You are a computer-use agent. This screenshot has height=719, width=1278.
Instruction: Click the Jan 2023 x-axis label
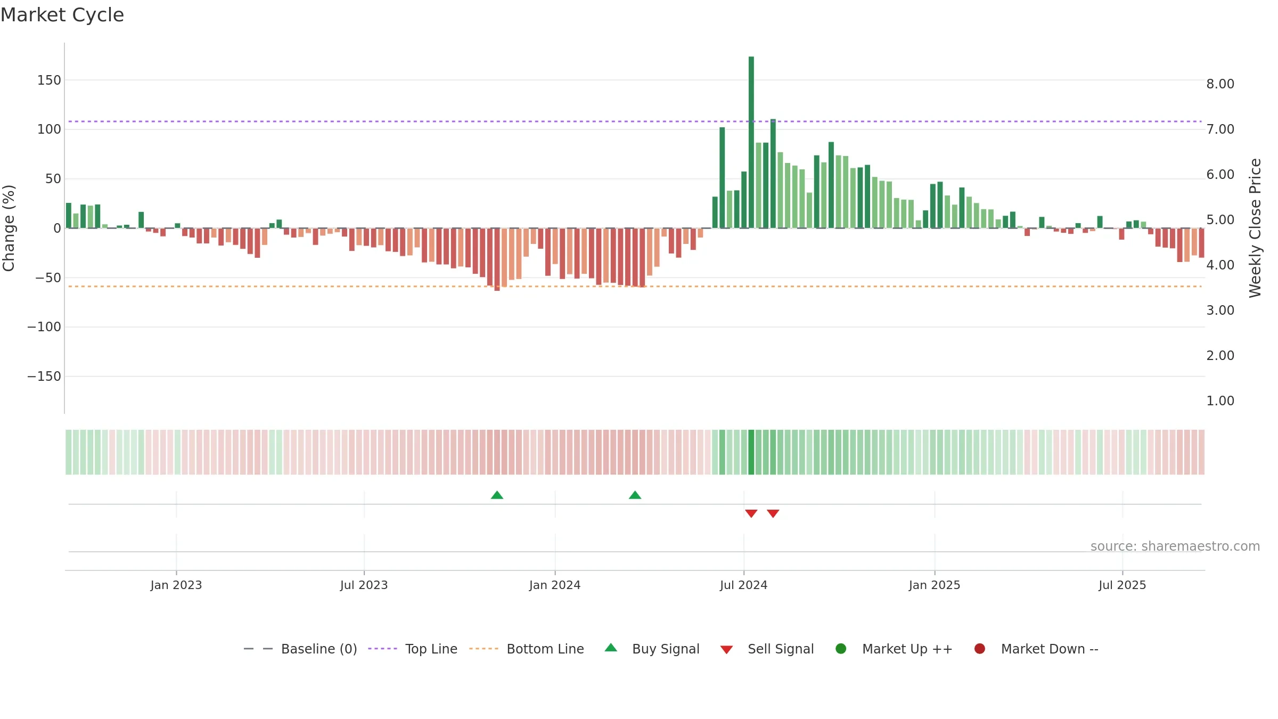point(176,585)
